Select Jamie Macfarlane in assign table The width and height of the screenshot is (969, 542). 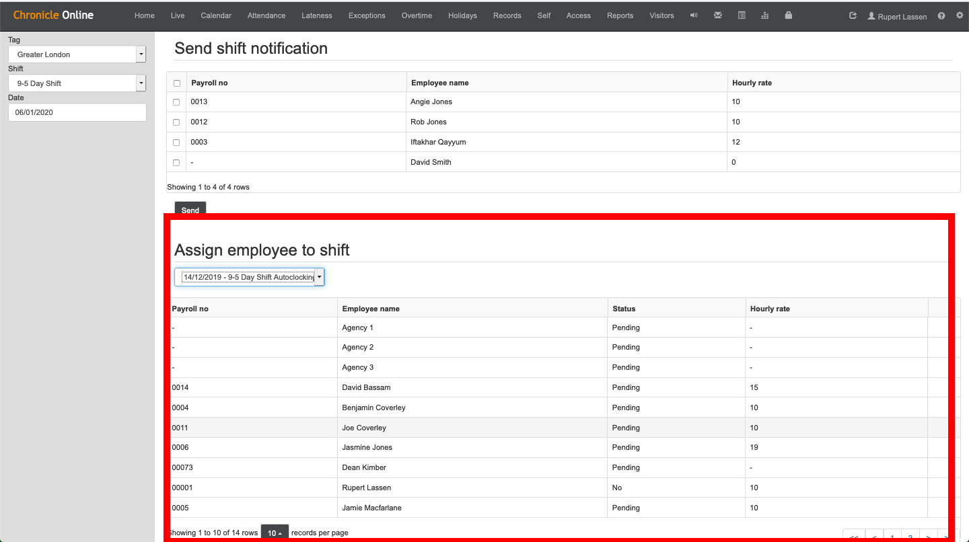[563, 508]
